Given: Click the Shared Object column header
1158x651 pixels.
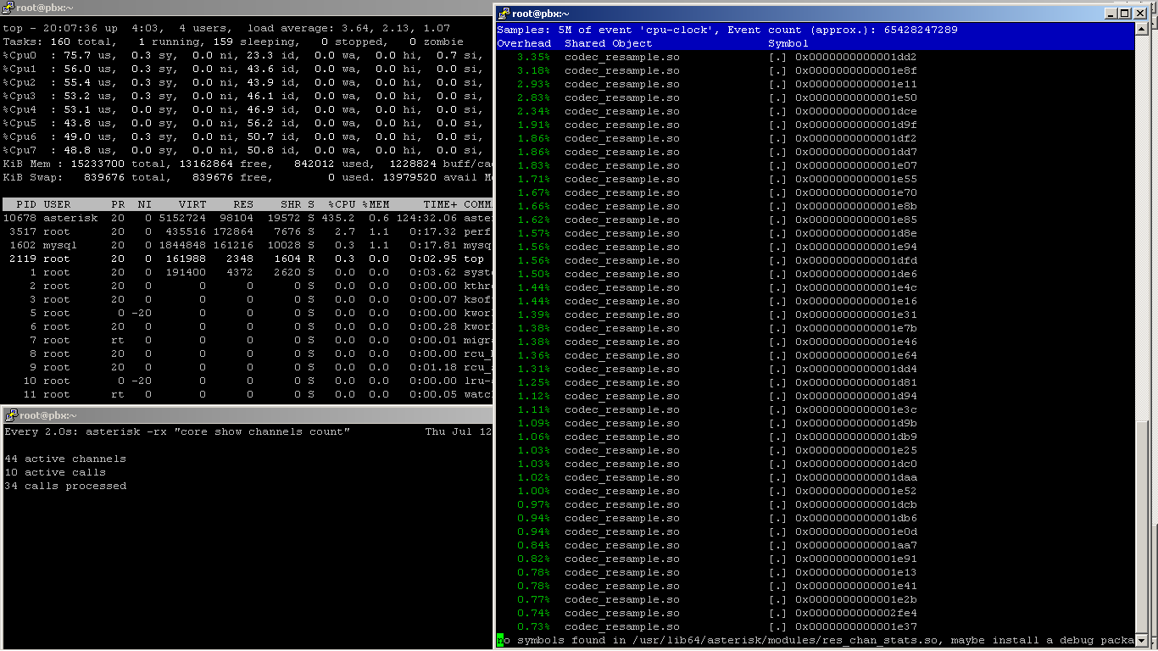Looking at the screenshot, I should coord(608,43).
